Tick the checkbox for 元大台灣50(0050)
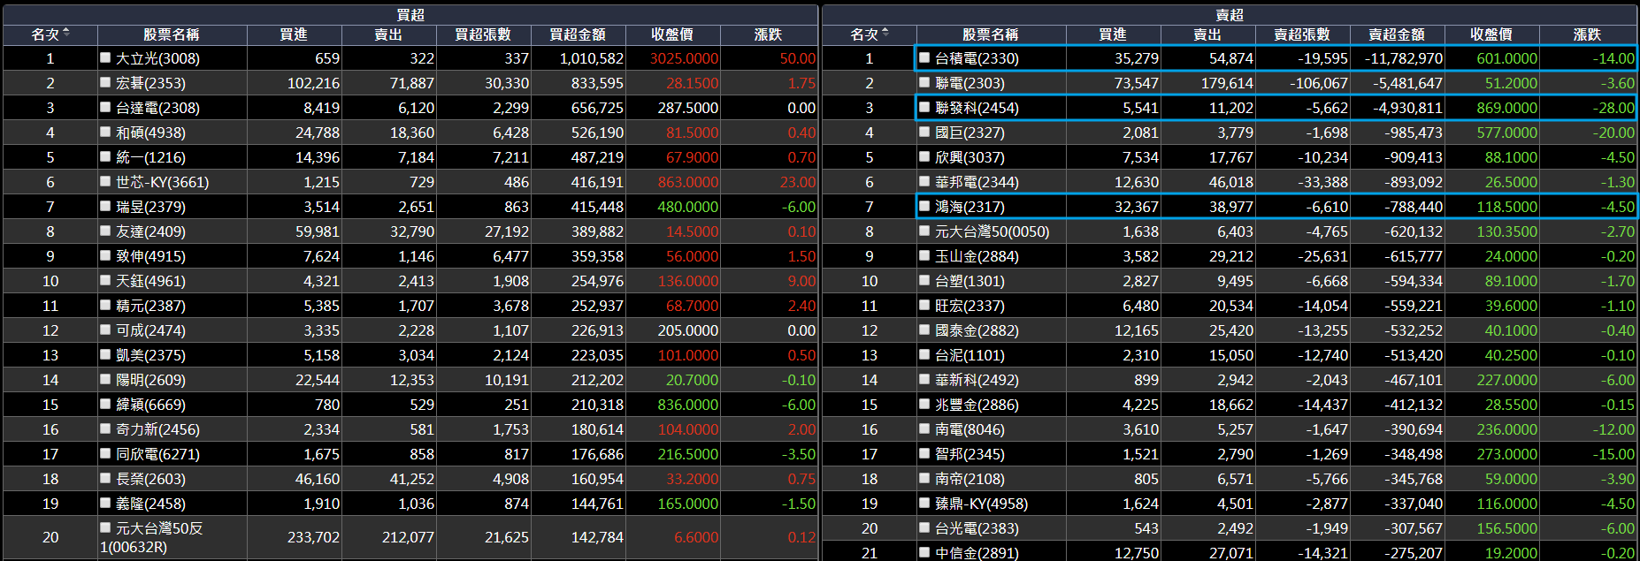This screenshot has width=1640, height=561. tap(924, 231)
